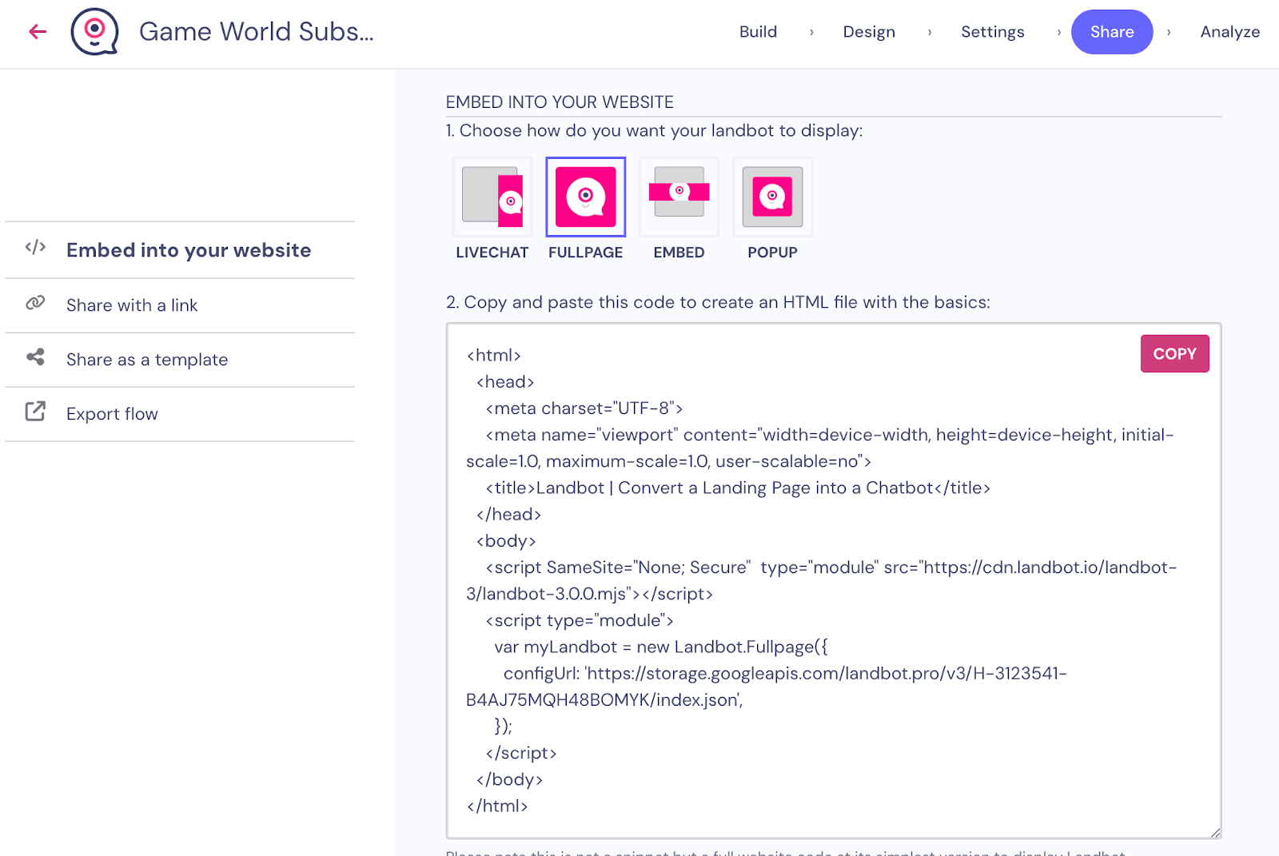The image size is (1279, 856).
Task: Click the Landbot.Fullpage line in the code
Action: tap(661, 647)
